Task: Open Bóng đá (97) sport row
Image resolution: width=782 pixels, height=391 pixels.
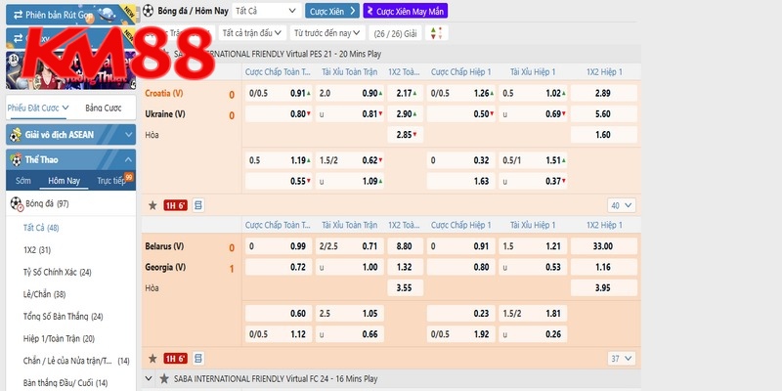Action: 70,203
